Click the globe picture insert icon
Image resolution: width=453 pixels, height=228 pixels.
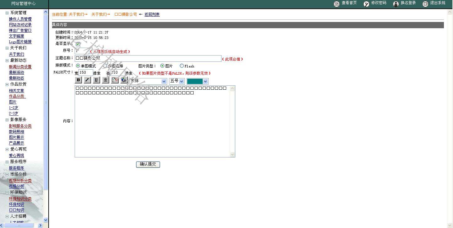(x=124, y=80)
